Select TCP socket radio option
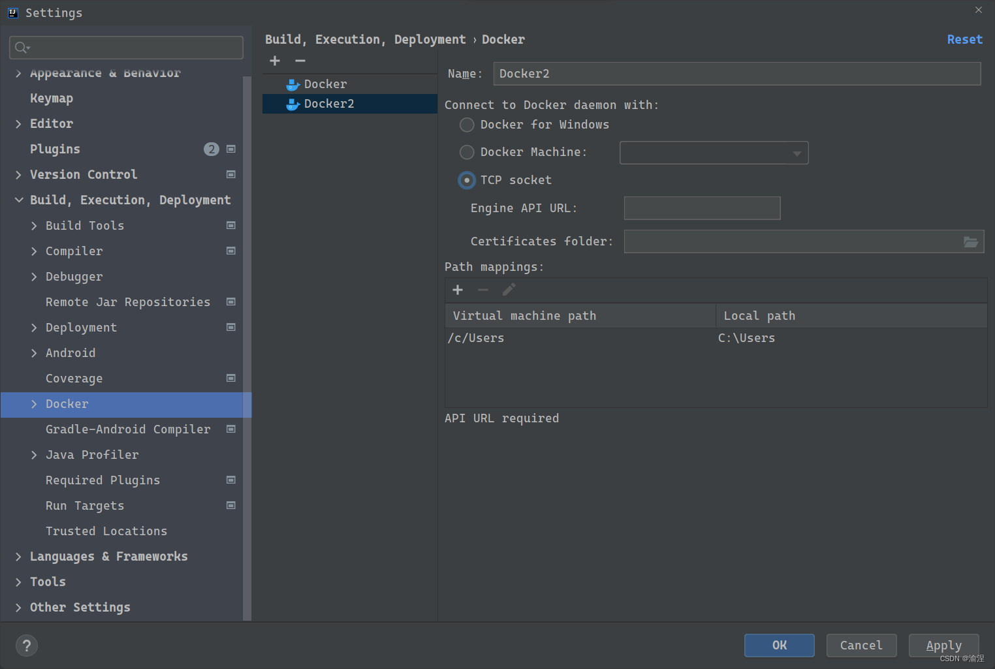Image resolution: width=995 pixels, height=669 pixels. point(467,180)
